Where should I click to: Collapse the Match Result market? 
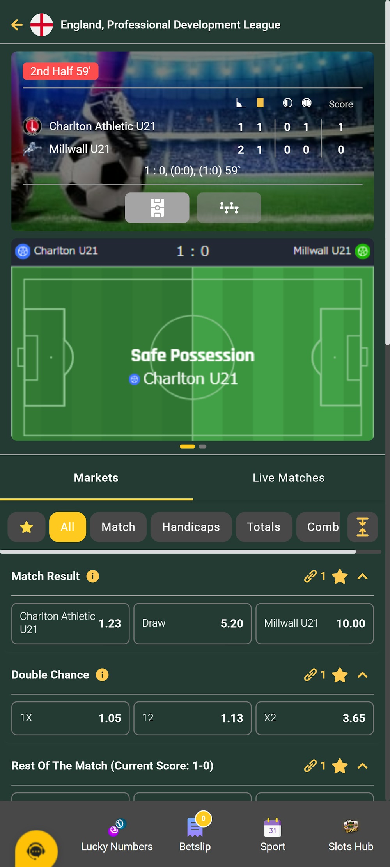tap(362, 576)
